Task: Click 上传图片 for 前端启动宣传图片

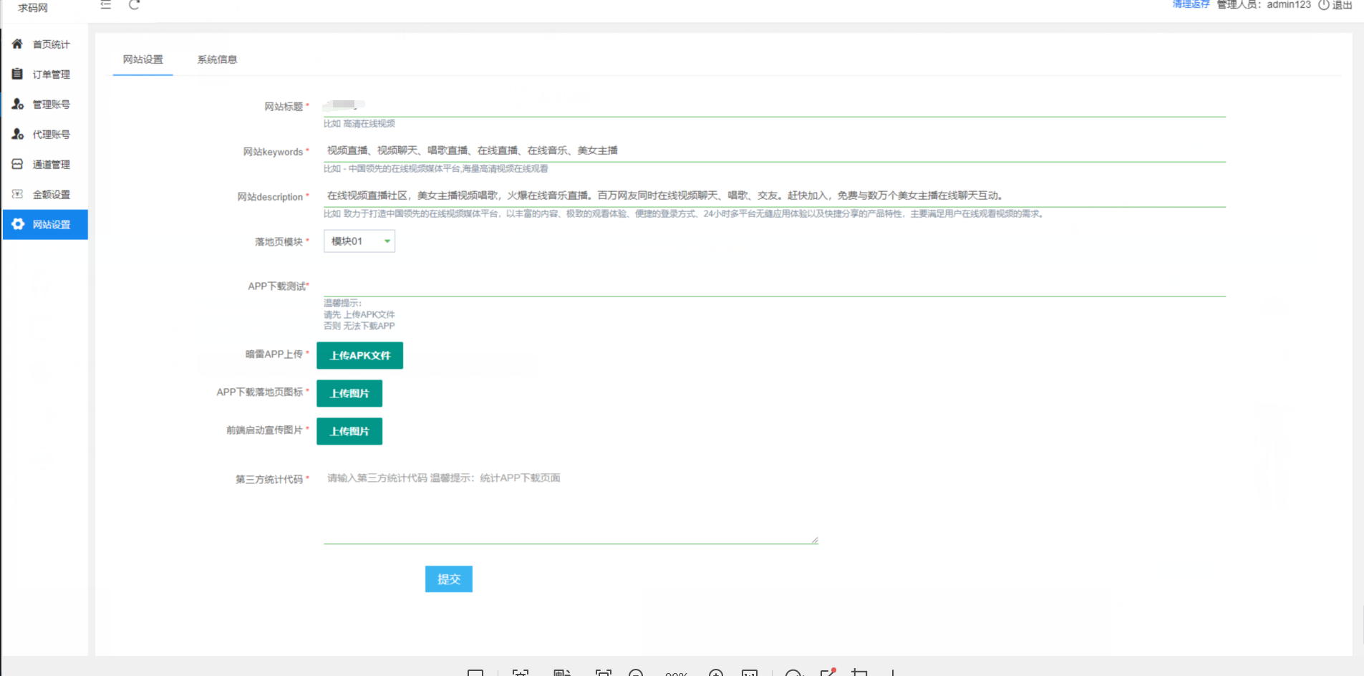Action: coord(349,431)
